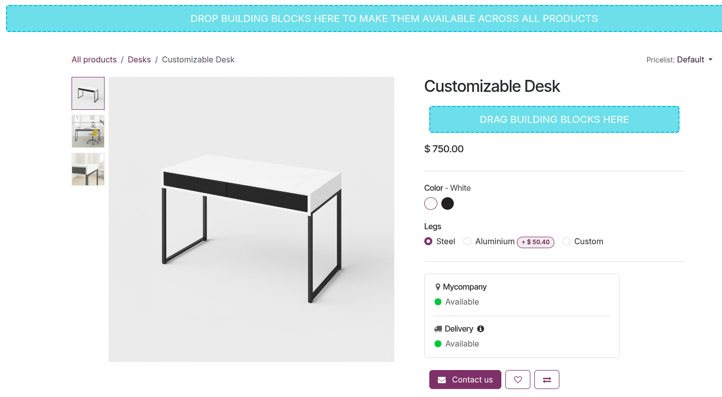This screenshot has height=397, width=722.
Task: Click the truck icon beside Delivery
Action: 438,329
